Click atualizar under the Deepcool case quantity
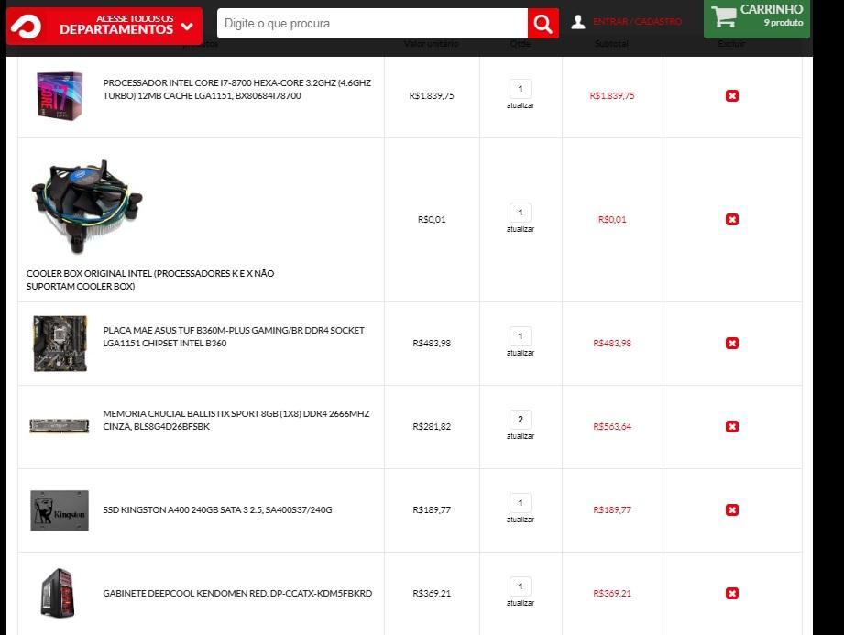The height and width of the screenshot is (635, 844). pyautogui.click(x=521, y=603)
